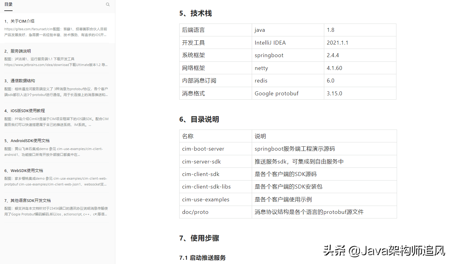Click the heading 7、使用步骤
Screen dimensions: 453x264
tap(199, 238)
